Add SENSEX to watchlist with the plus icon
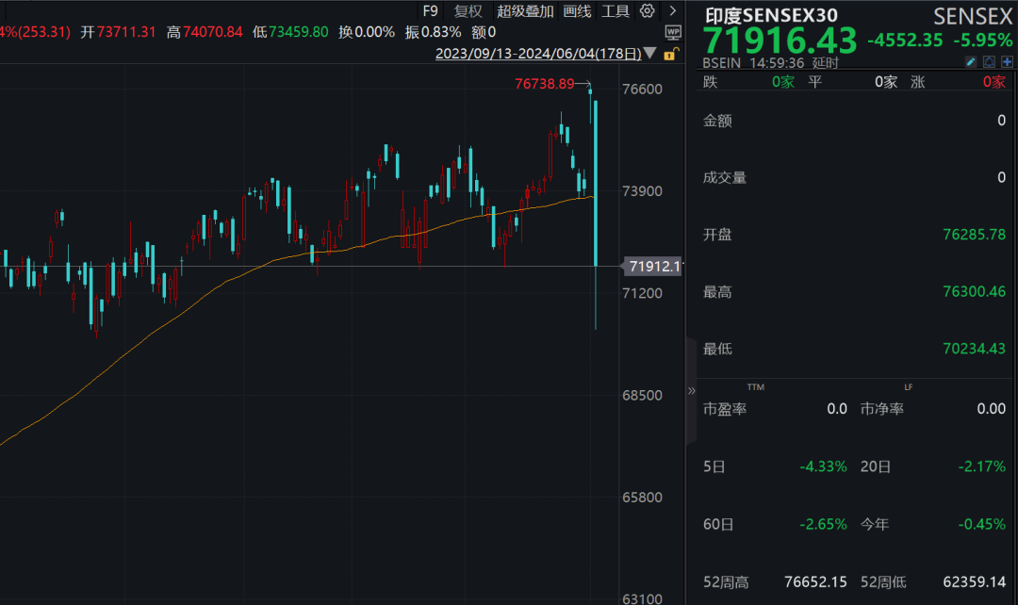This screenshot has width=1018, height=605. pos(1007,61)
